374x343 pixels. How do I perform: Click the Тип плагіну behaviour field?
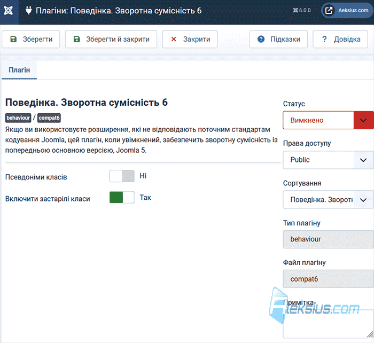[x=328, y=239]
